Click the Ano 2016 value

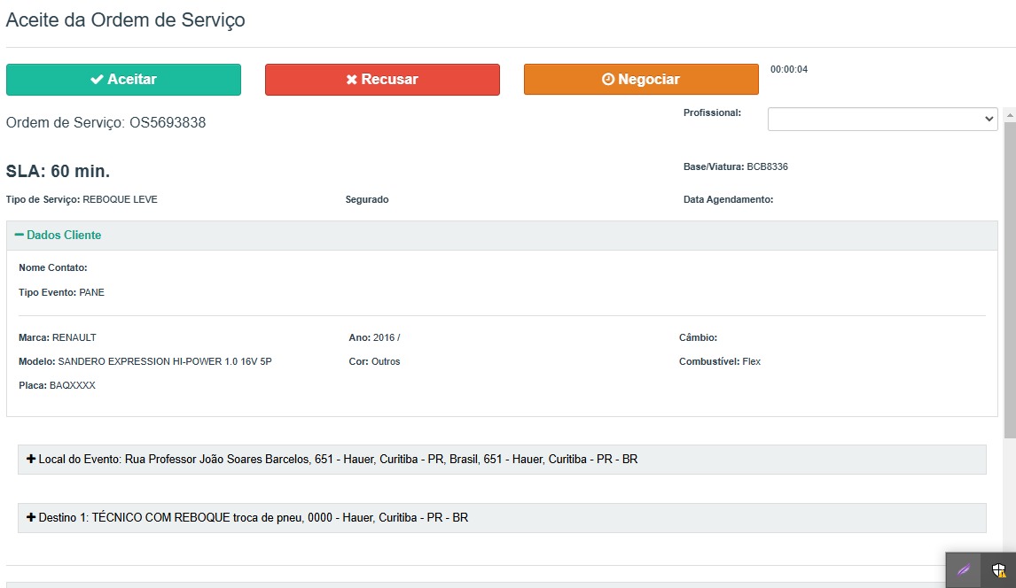(x=387, y=337)
